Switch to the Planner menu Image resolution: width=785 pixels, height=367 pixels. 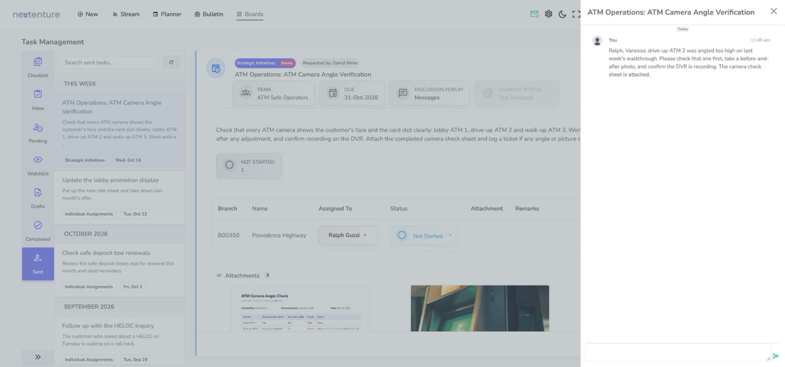coord(167,14)
